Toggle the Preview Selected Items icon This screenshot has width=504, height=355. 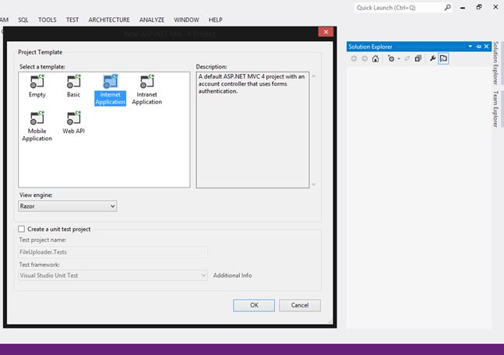pos(443,58)
